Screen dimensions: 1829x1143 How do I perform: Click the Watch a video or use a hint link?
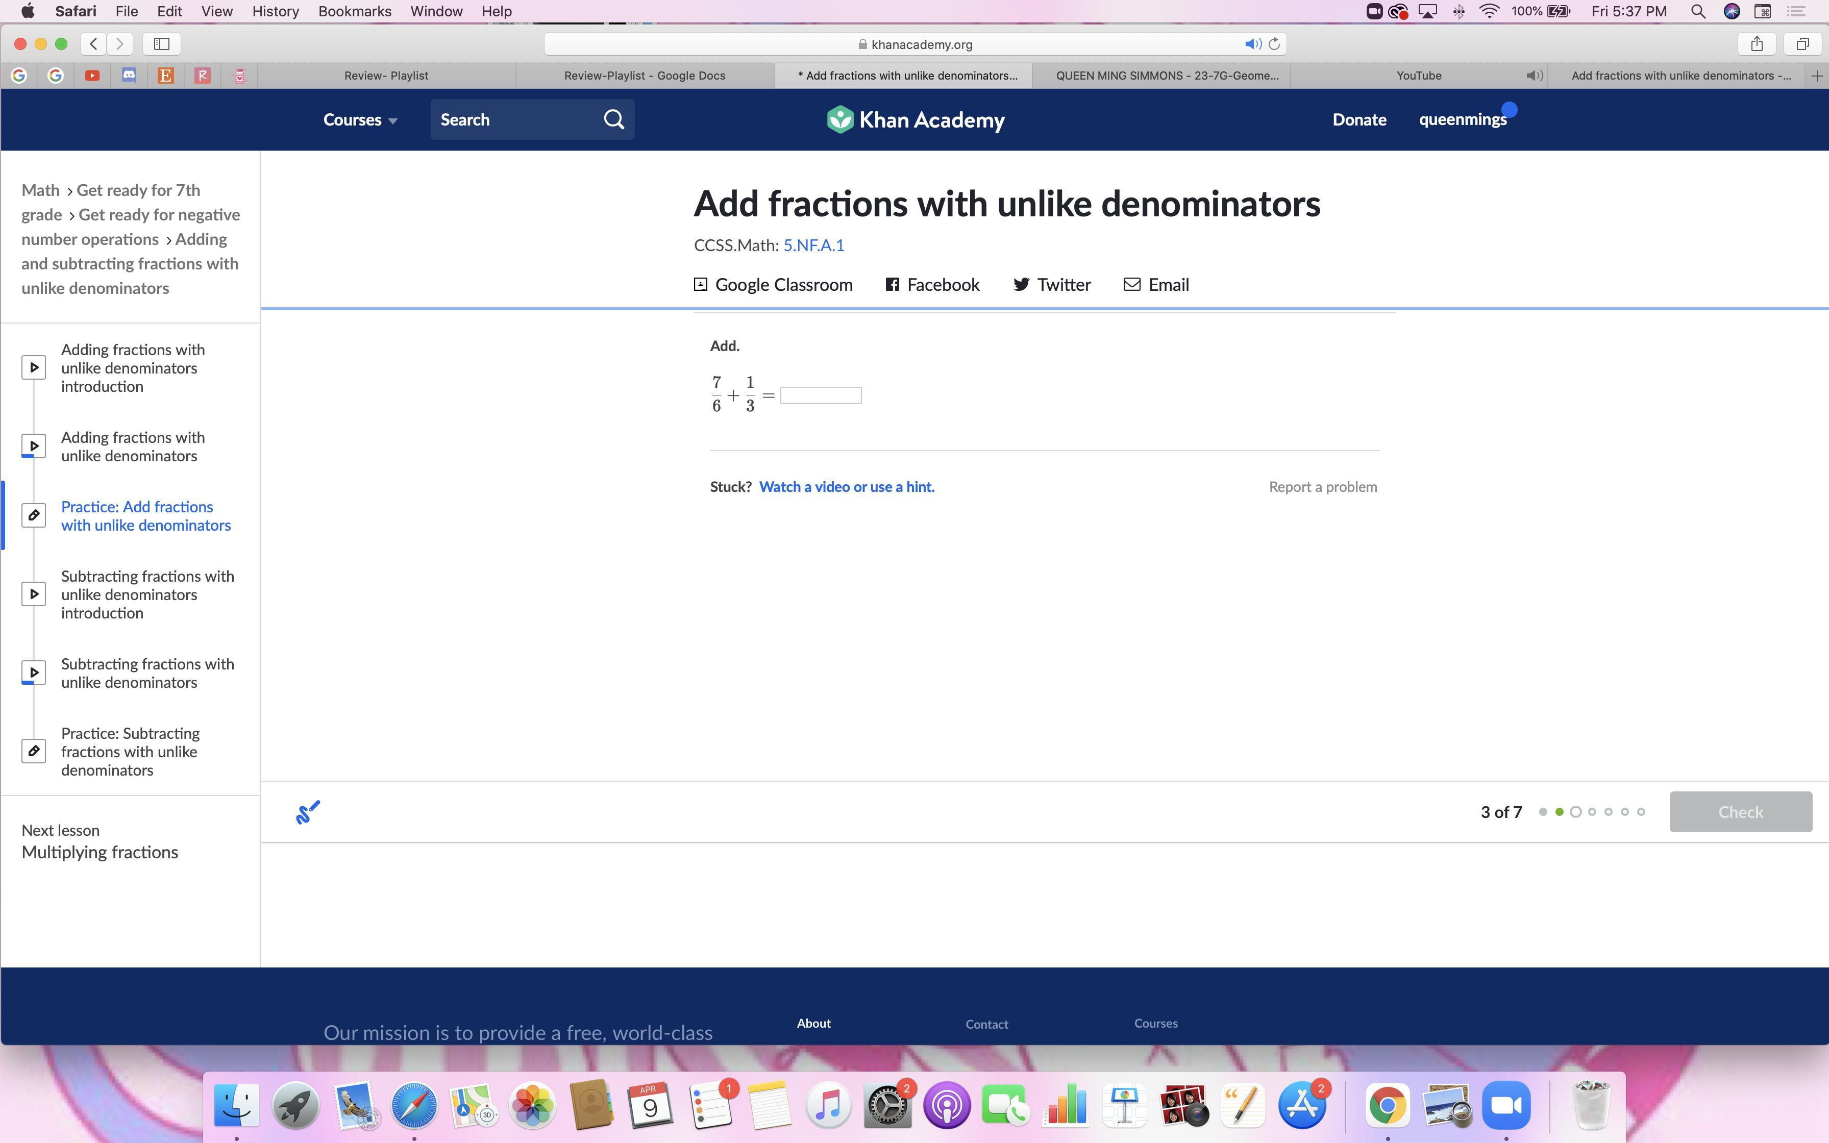click(847, 487)
